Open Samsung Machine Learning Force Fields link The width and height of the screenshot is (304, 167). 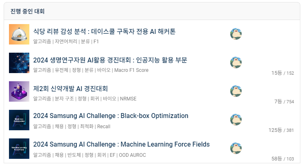coord(121,144)
